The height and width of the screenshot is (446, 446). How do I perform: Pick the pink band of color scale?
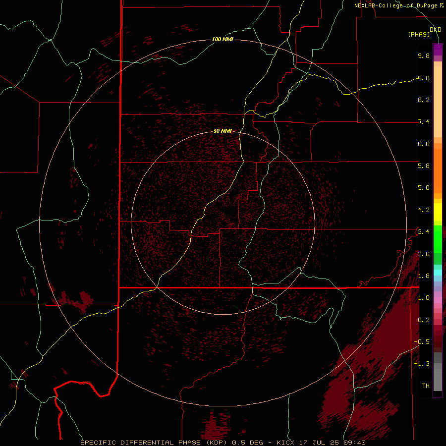438,300
